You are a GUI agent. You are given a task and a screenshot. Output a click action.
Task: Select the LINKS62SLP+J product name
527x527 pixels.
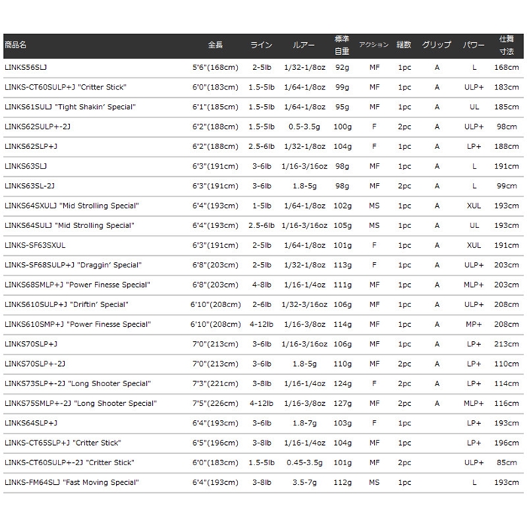point(31,147)
